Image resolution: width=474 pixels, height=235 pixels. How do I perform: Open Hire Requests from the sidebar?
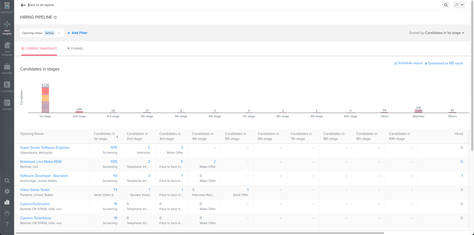7,48
